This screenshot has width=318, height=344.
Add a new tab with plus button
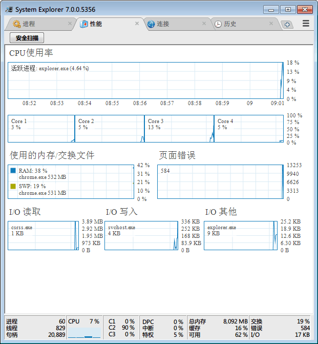coord(287,25)
